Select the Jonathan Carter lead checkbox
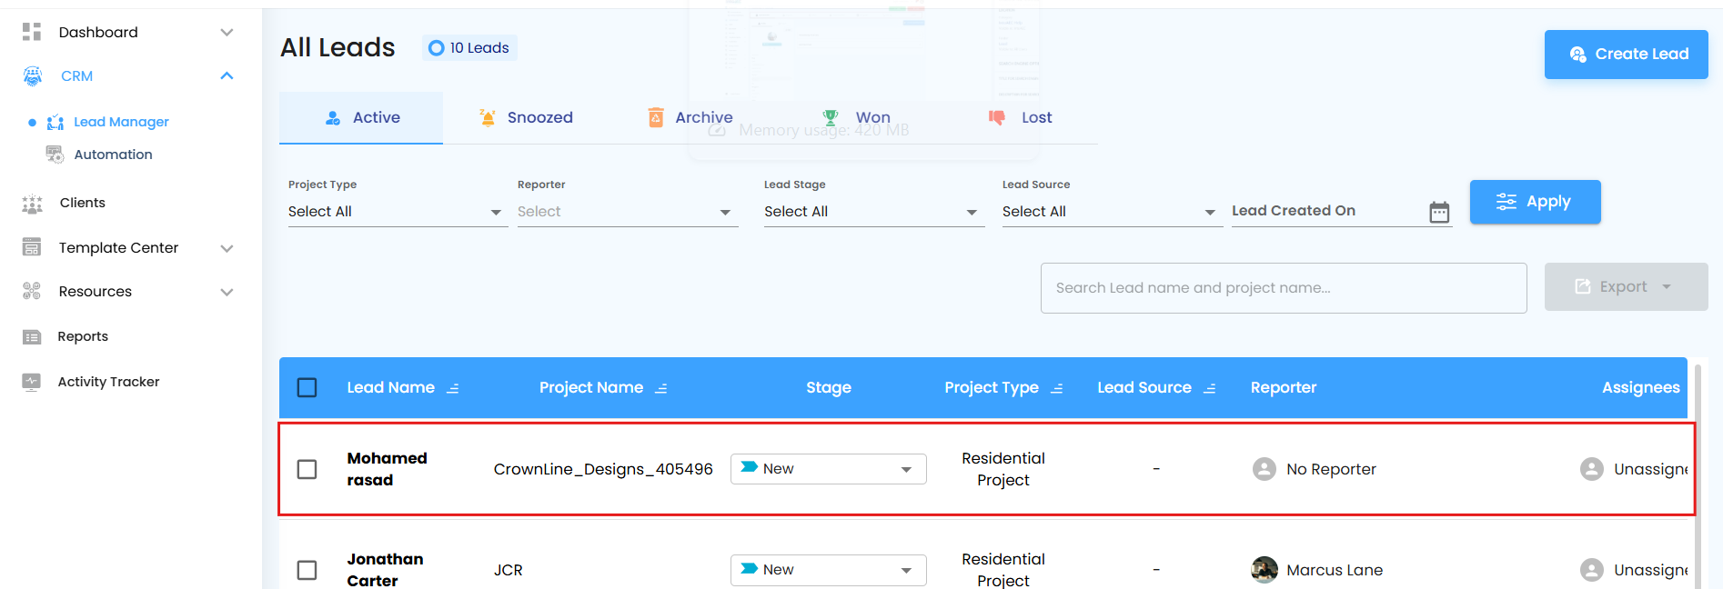Image resolution: width=1723 pixels, height=589 pixels. click(307, 570)
